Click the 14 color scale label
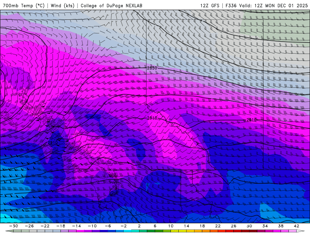 (186, 226)
